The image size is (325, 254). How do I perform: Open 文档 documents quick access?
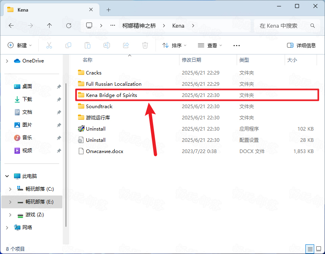pyautogui.click(x=23, y=112)
